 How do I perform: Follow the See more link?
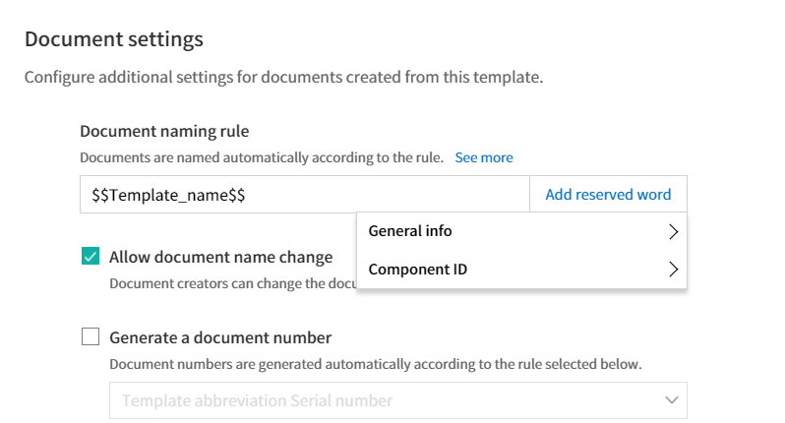484,157
